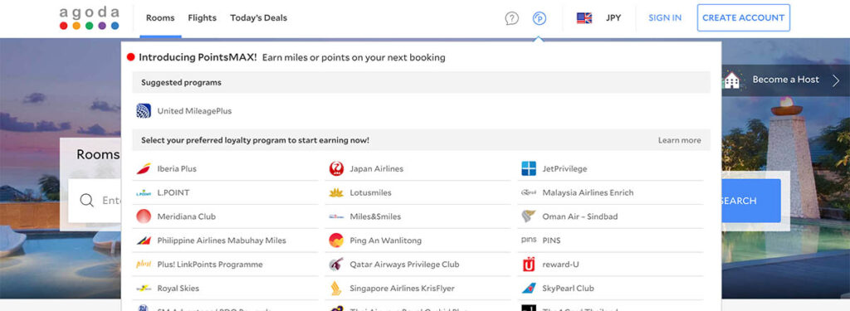Select the PINS program name
This screenshot has width=850, height=311.
(x=551, y=241)
